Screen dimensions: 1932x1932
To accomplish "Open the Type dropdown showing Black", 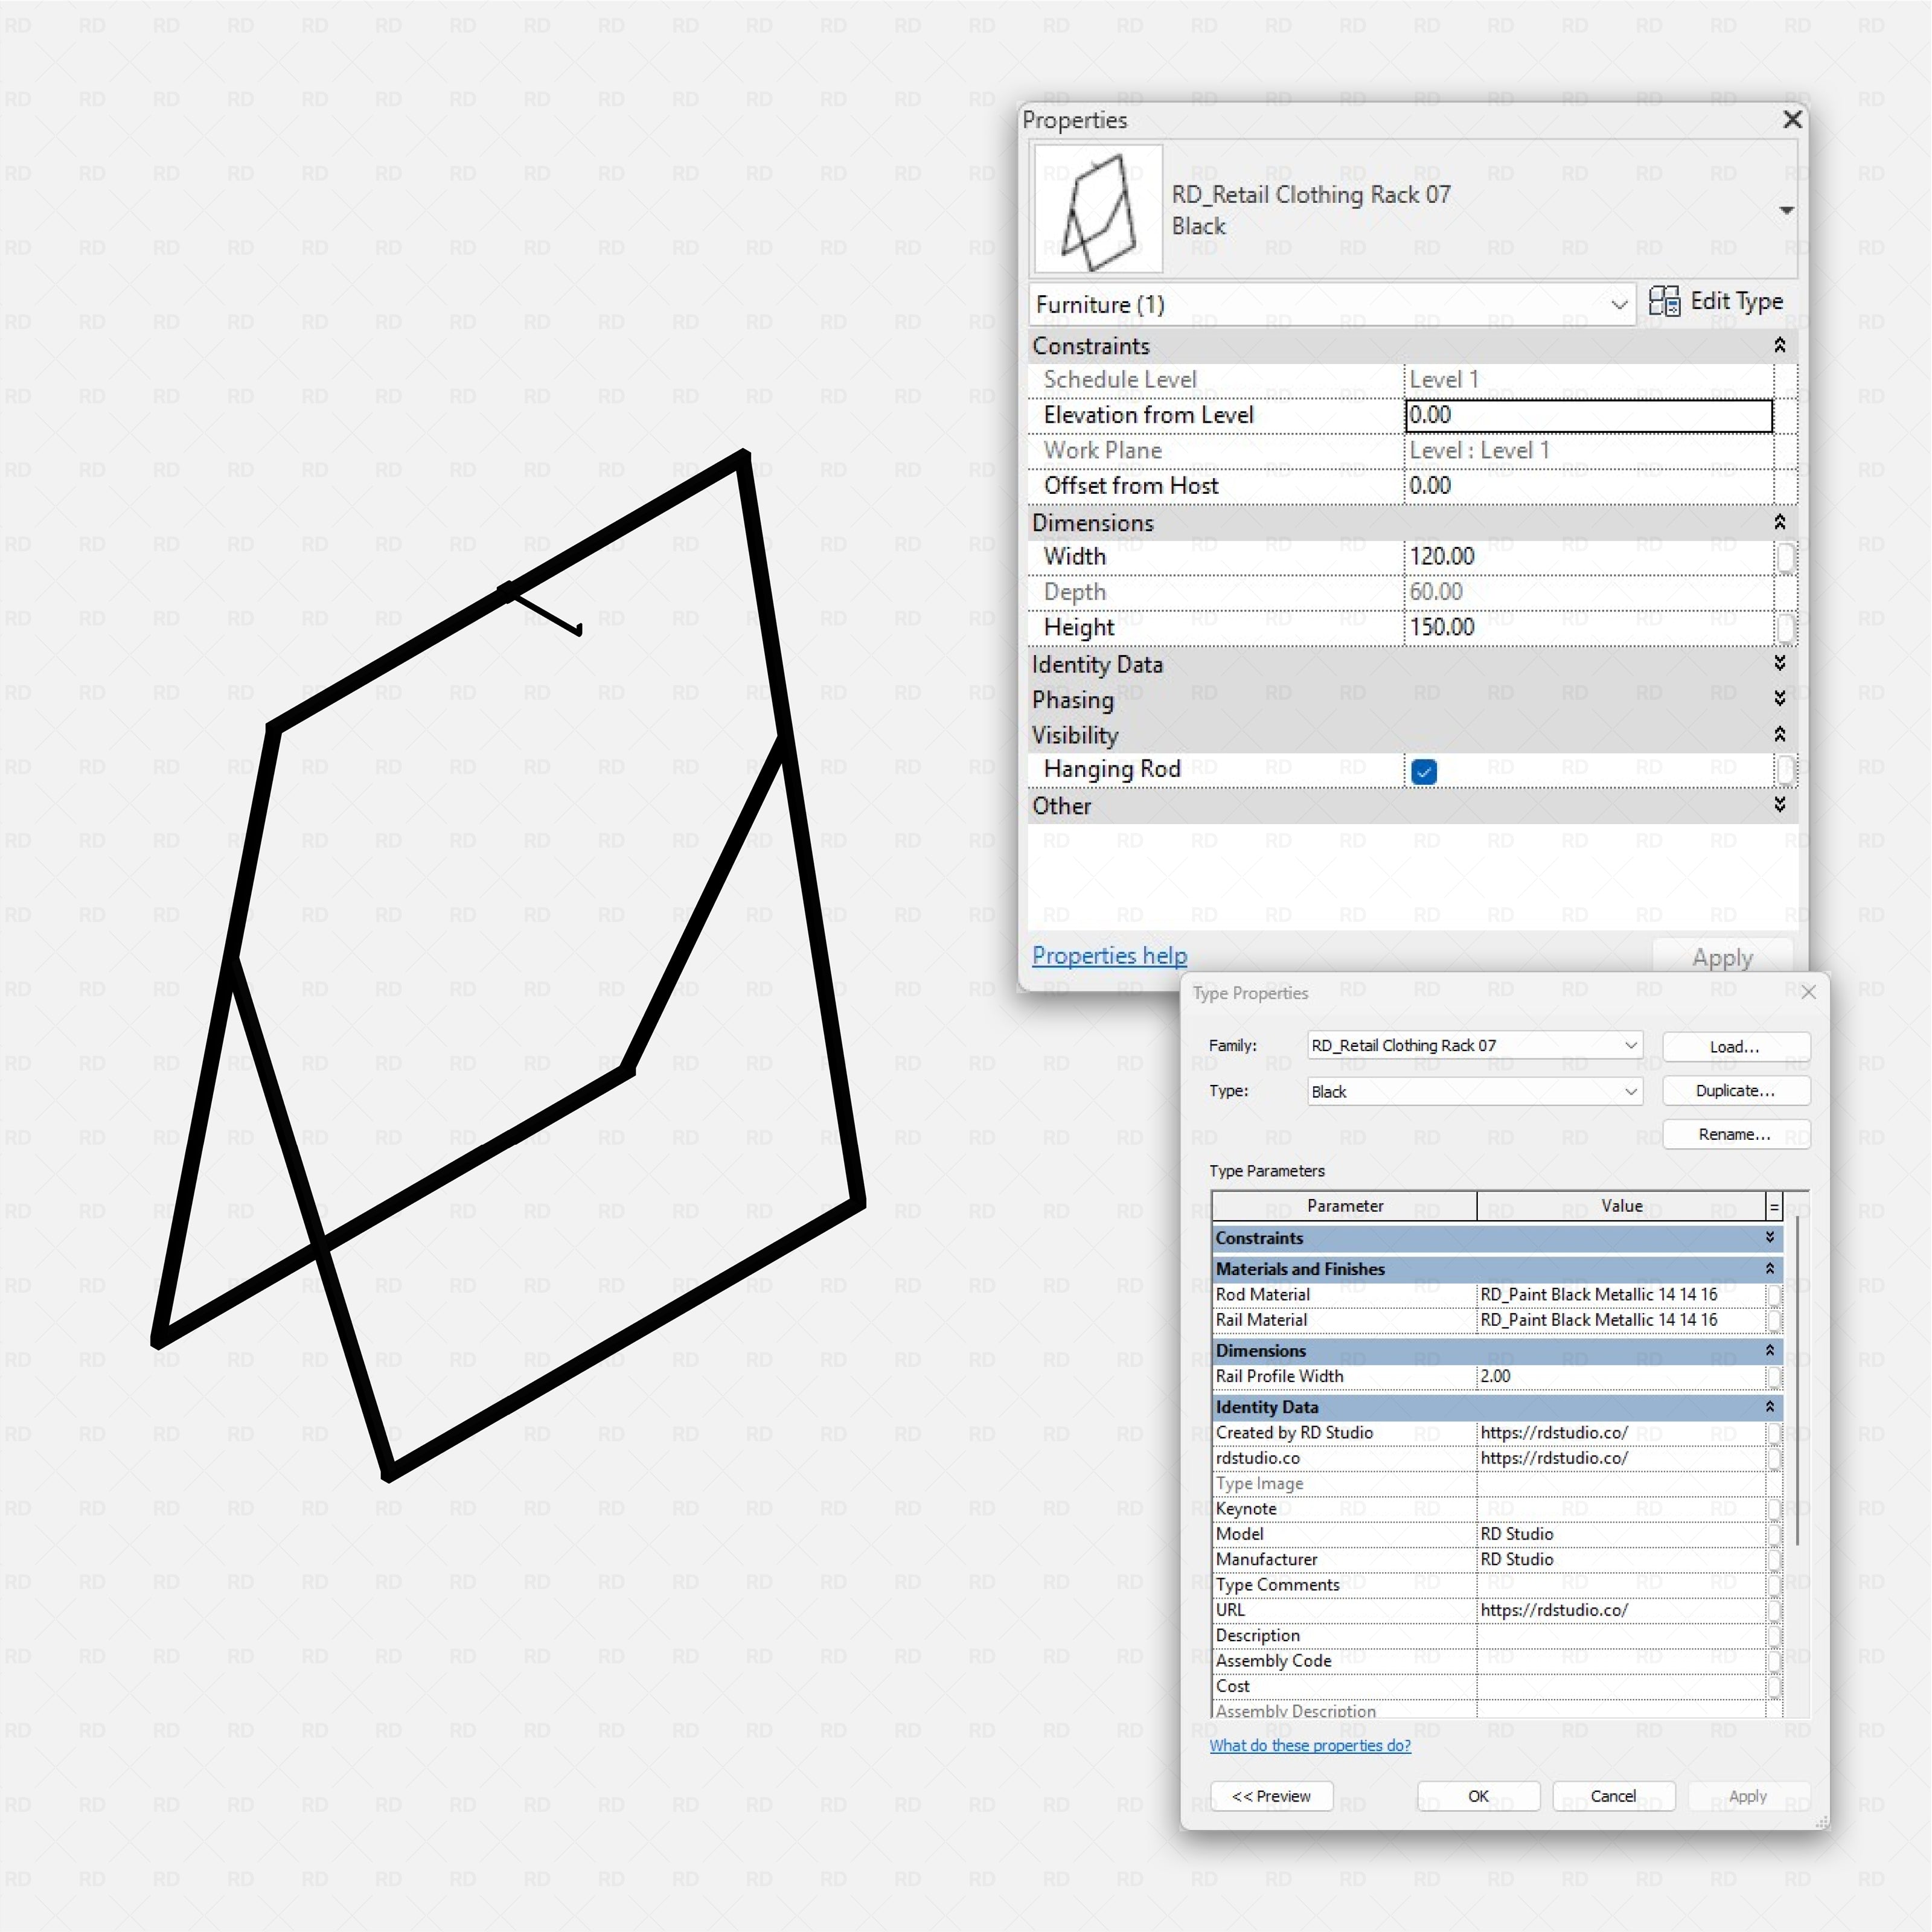I will click(1474, 1091).
